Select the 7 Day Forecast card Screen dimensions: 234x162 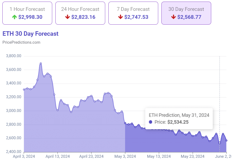click(x=133, y=13)
